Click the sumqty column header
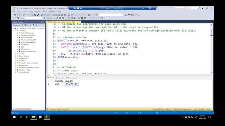Viewport: 225px width, 126px height. [59, 81]
